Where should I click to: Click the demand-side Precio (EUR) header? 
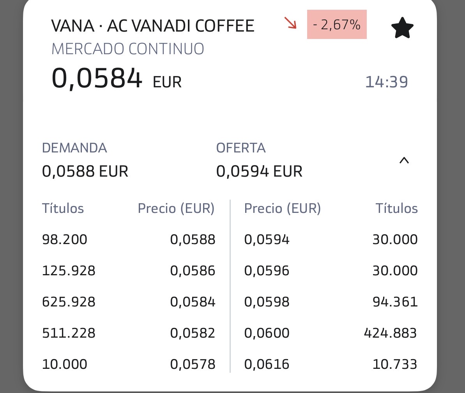pos(176,208)
